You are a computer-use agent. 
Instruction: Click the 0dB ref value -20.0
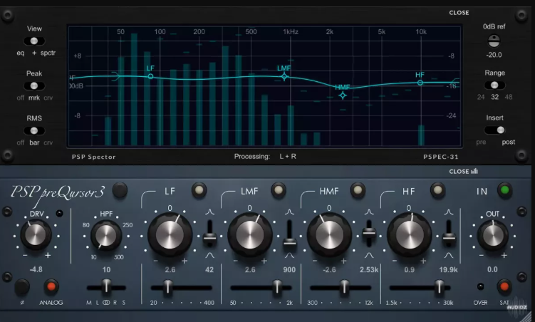(x=494, y=55)
